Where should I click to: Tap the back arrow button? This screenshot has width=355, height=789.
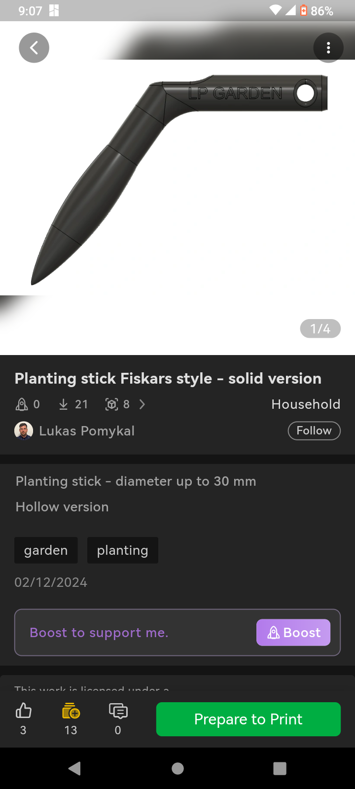point(34,48)
